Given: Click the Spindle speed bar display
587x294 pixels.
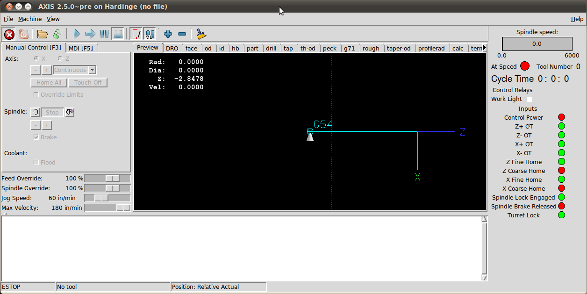Looking at the screenshot, I should [537, 44].
